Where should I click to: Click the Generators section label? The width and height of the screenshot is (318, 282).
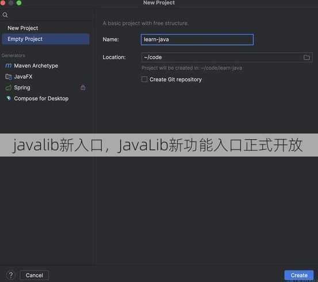click(x=13, y=55)
